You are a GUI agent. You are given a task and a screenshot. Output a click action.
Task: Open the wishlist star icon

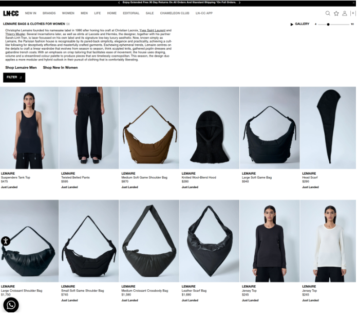click(x=336, y=13)
